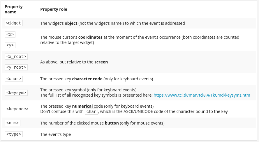Select the <type> property tag
The height and width of the screenshot is (142, 259).
tap(13, 134)
